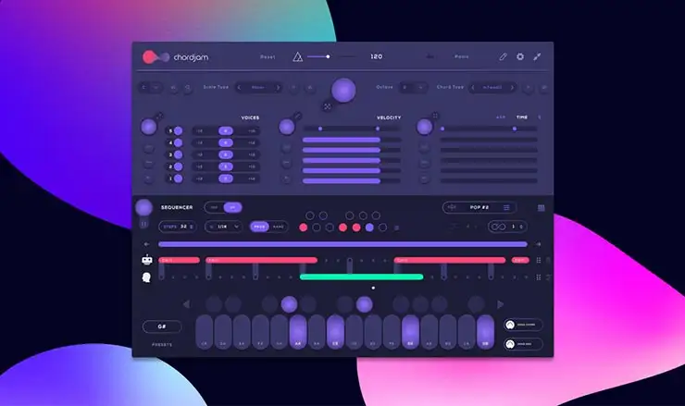Click the small icon above Time knob

tap(435, 116)
